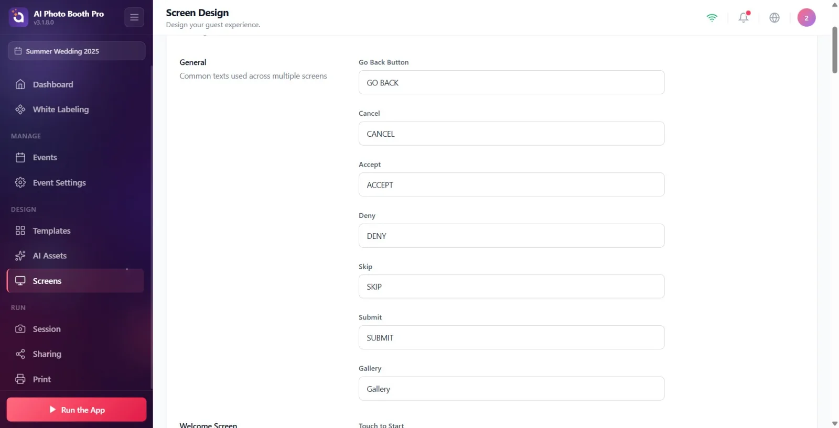
Task: Click the Events calendar icon
Action: click(x=20, y=158)
